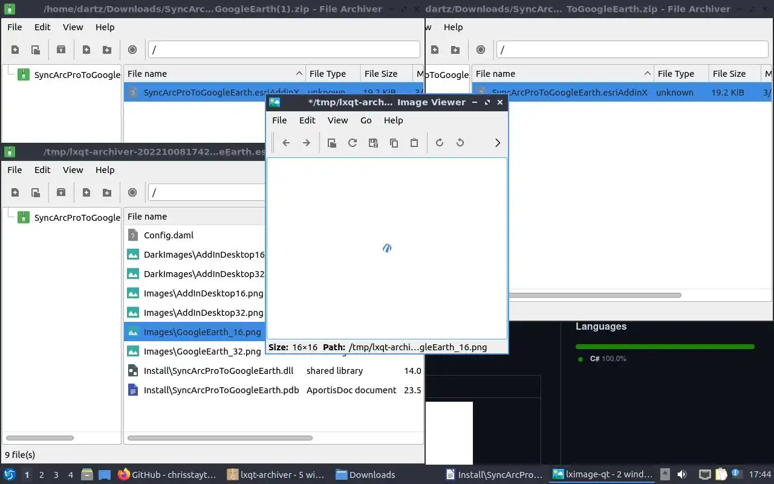Click Add files icon in GoogleEarth(1).zip window

(x=86, y=50)
